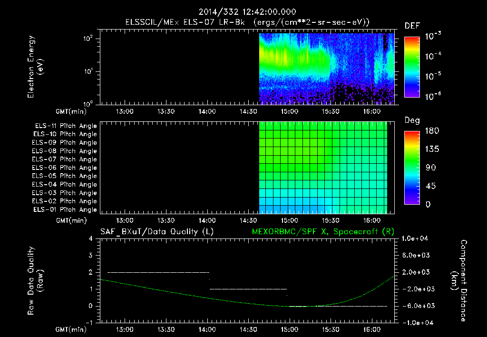Click the white data quality line at level 1

[x=248, y=289]
